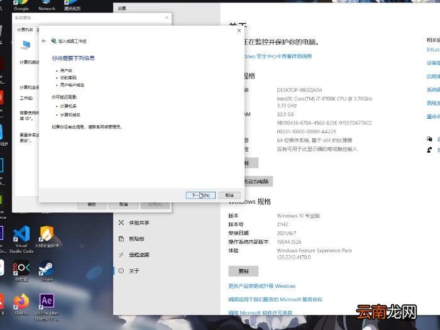Click the Next (N) button in the wizard
This screenshot has height=330, width=440.
[201, 195]
